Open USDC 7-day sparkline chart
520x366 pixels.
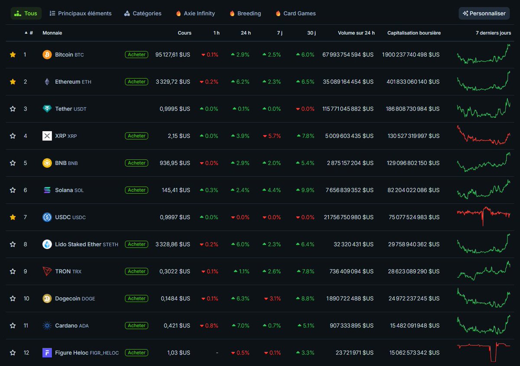[x=484, y=216]
